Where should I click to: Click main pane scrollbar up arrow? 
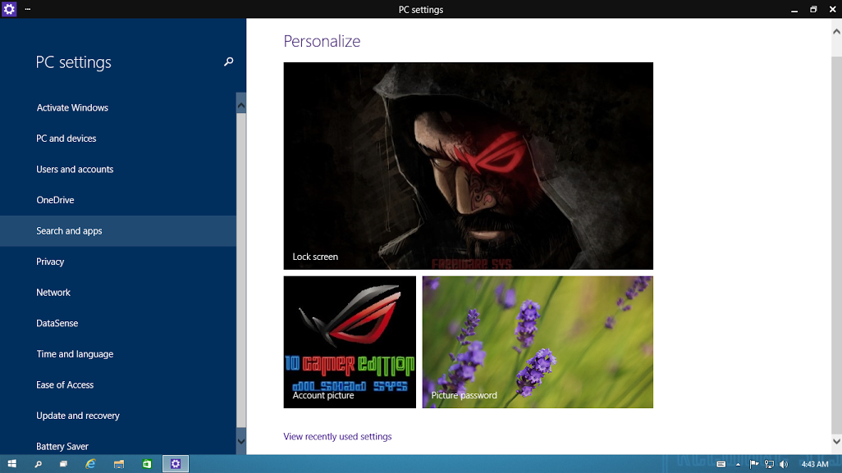pyautogui.click(x=836, y=32)
